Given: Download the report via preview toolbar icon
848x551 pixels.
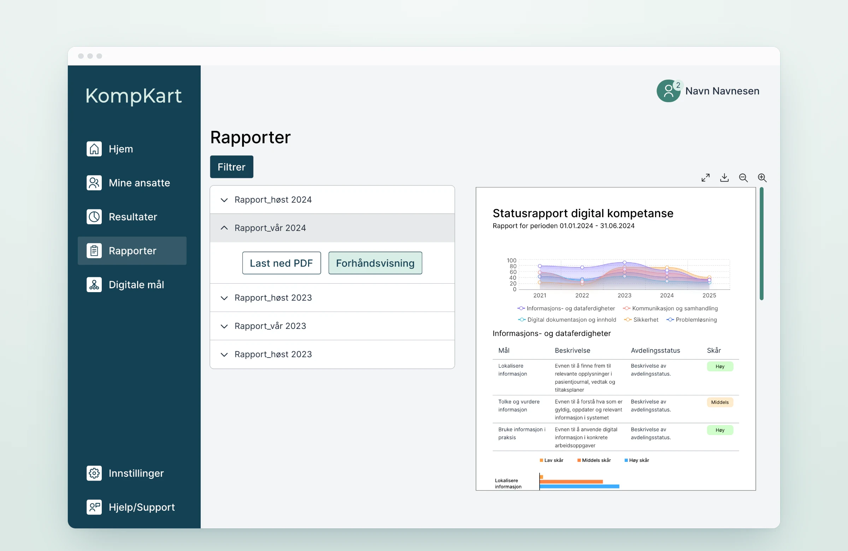Looking at the screenshot, I should tap(724, 178).
